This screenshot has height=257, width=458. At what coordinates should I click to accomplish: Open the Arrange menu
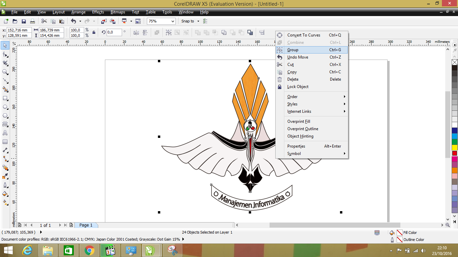(78, 12)
